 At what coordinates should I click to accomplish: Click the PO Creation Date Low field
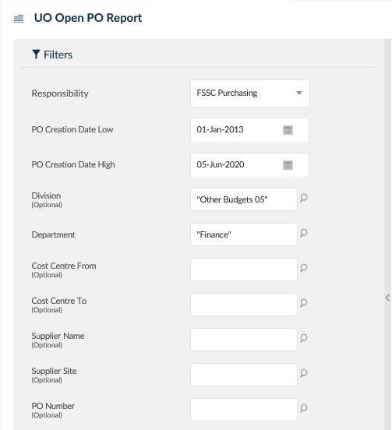249,130
